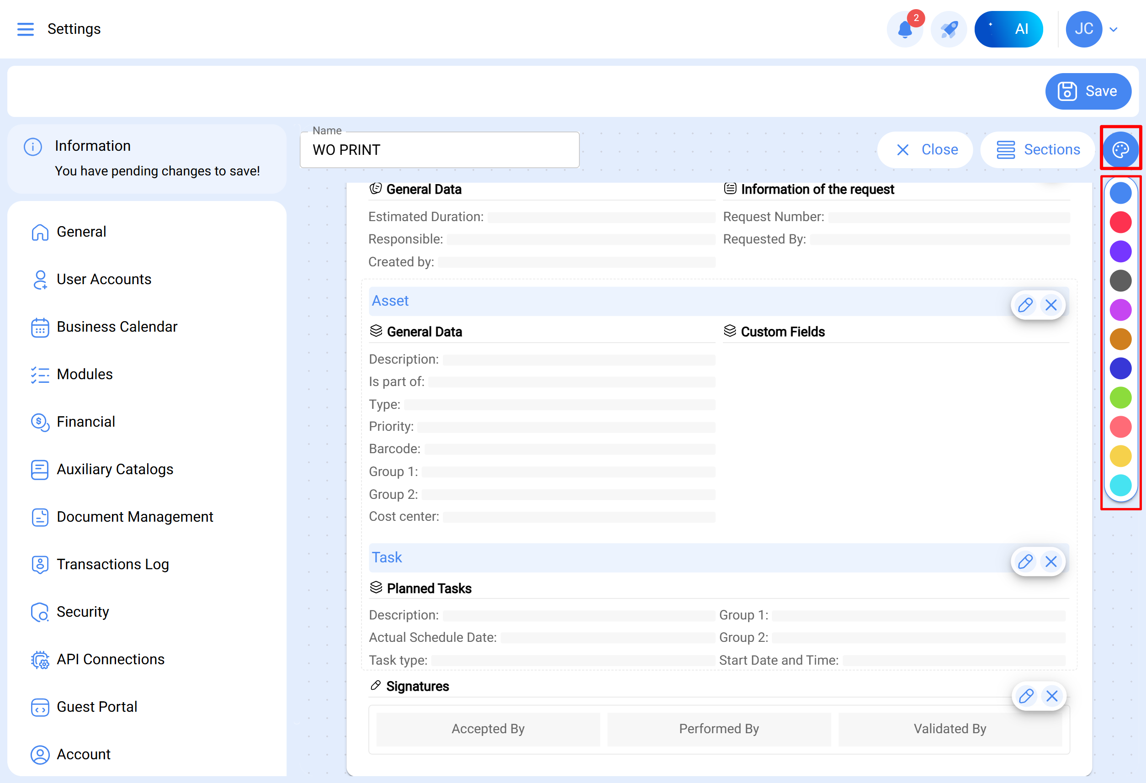Click the Financial dollar icon
This screenshot has height=783, width=1146.
click(x=40, y=422)
